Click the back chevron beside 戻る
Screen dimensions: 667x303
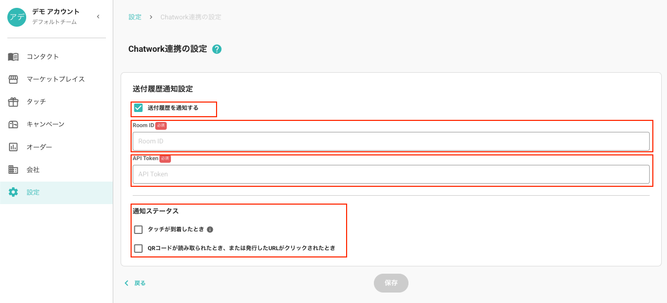[x=126, y=283]
